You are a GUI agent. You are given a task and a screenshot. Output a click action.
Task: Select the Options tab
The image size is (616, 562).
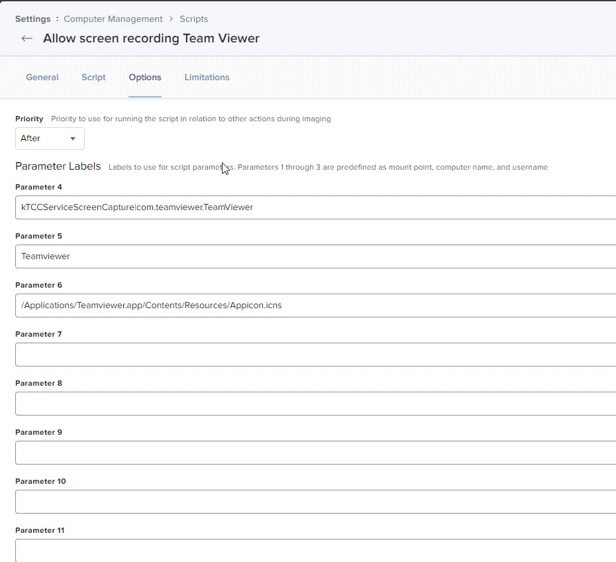click(145, 77)
